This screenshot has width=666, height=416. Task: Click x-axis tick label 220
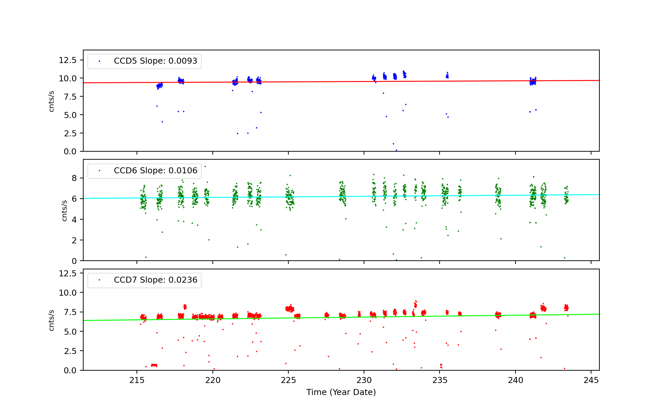pyautogui.click(x=212, y=380)
